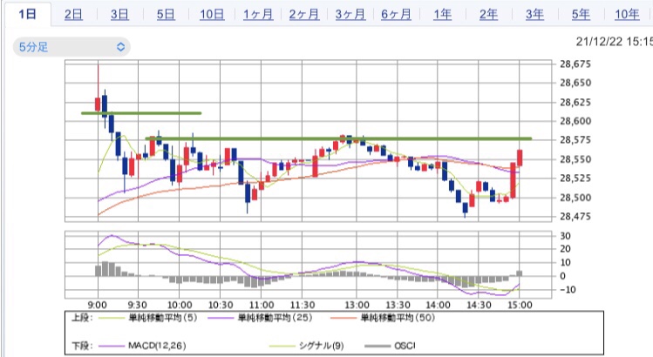
Task: Click the 28,600 price axis label
Action: (575, 121)
